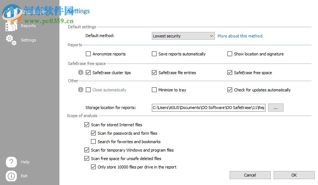Image resolution: width=318 pixels, height=185 pixels.
Task: Select the Reports label in sidebar
Action: (28, 26)
